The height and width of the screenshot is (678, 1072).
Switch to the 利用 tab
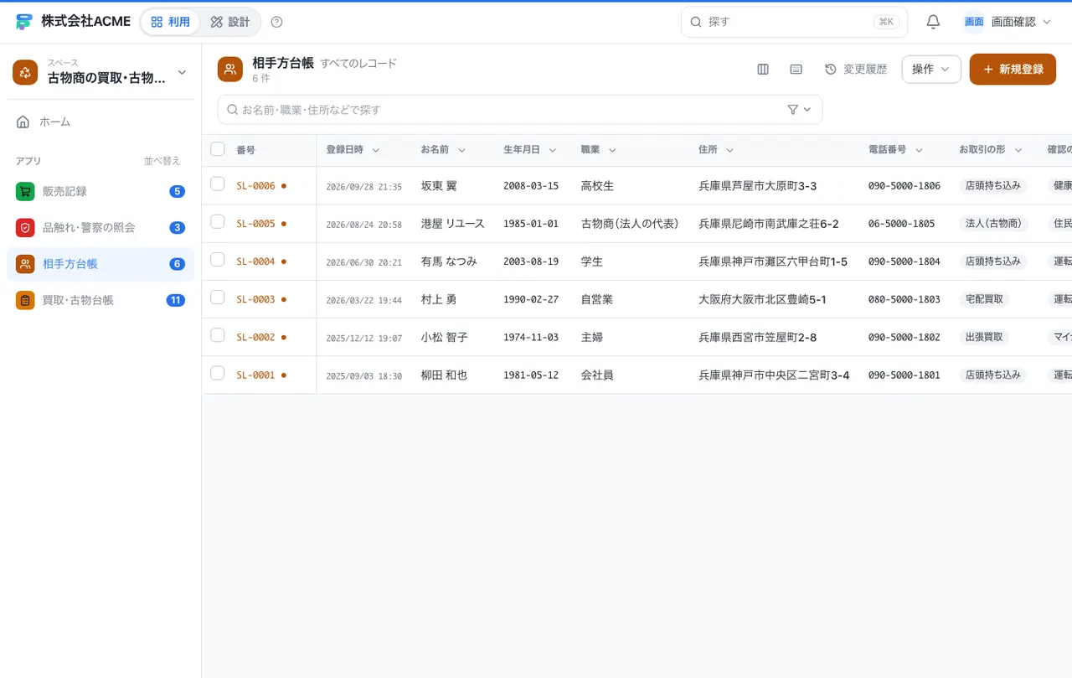(x=170, y=22)
